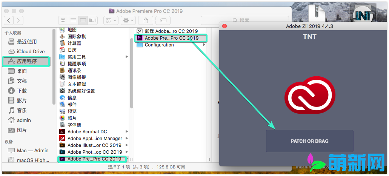
Task: Open the gear action menu
Action: click(128, 20)
